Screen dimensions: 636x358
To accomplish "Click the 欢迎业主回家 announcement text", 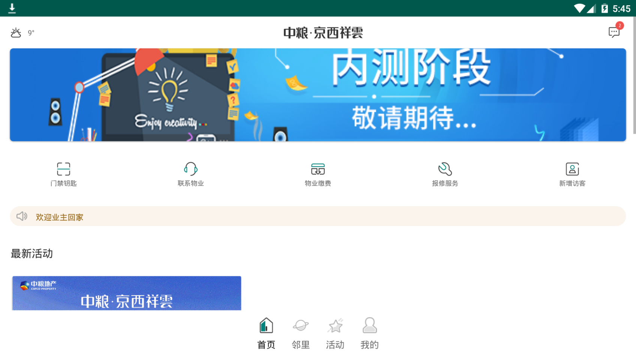I will click(59, 217).
